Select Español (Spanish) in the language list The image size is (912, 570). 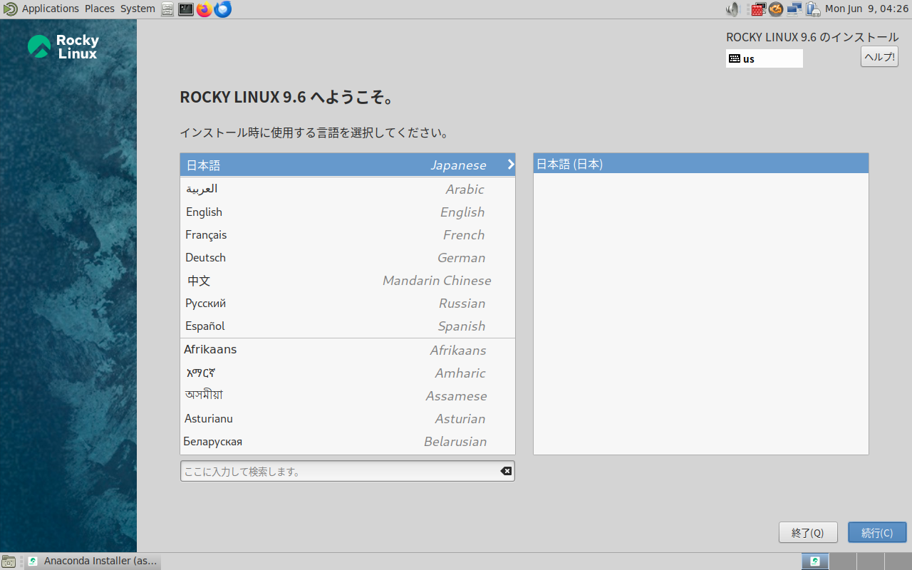[348, 326]
